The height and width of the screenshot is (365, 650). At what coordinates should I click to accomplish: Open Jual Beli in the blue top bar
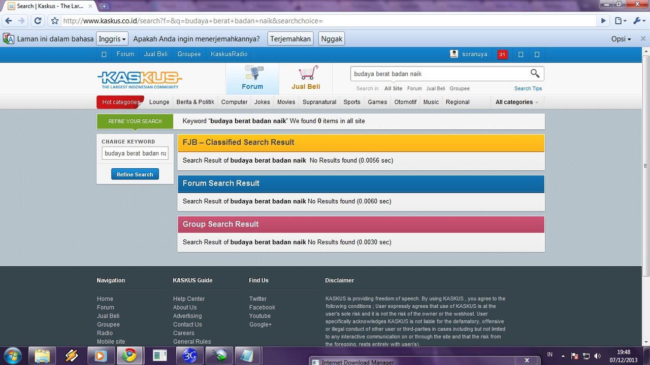pos(156,54)
